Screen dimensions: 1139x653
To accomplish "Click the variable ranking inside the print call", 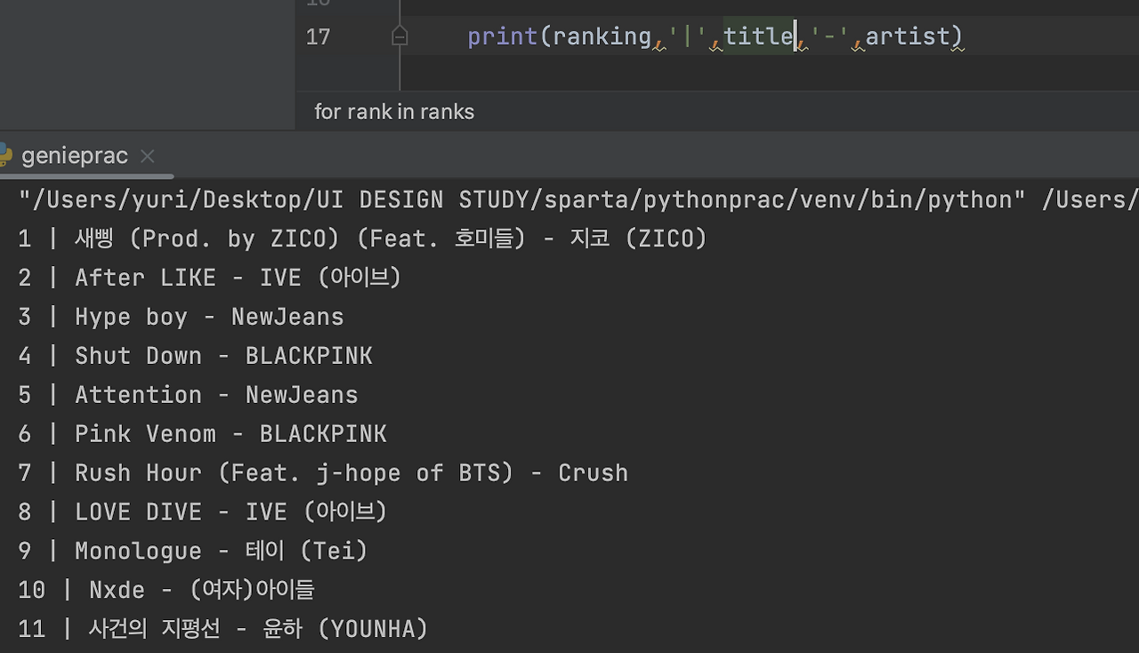I will pos(601,36).
